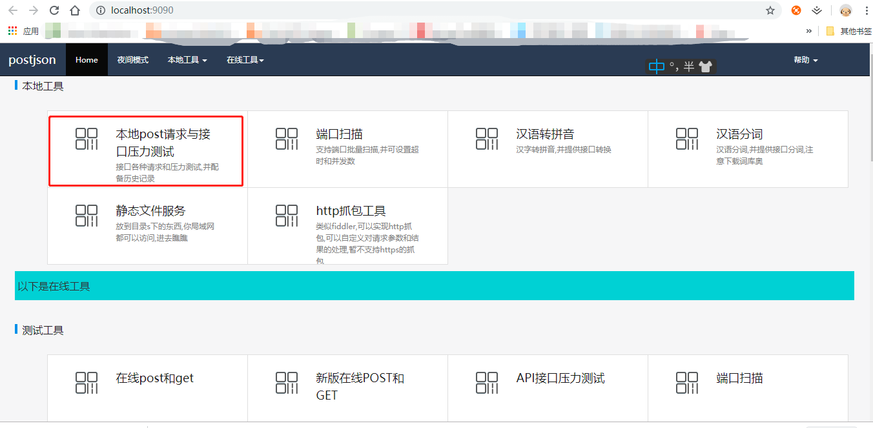The height and width of the screenshot is (428, 873).
Task: Open the 新版在线POST和GET title link
Action: (x=360, y=387)
